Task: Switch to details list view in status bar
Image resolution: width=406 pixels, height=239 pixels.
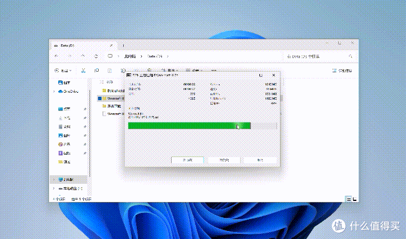Action: 349,199
